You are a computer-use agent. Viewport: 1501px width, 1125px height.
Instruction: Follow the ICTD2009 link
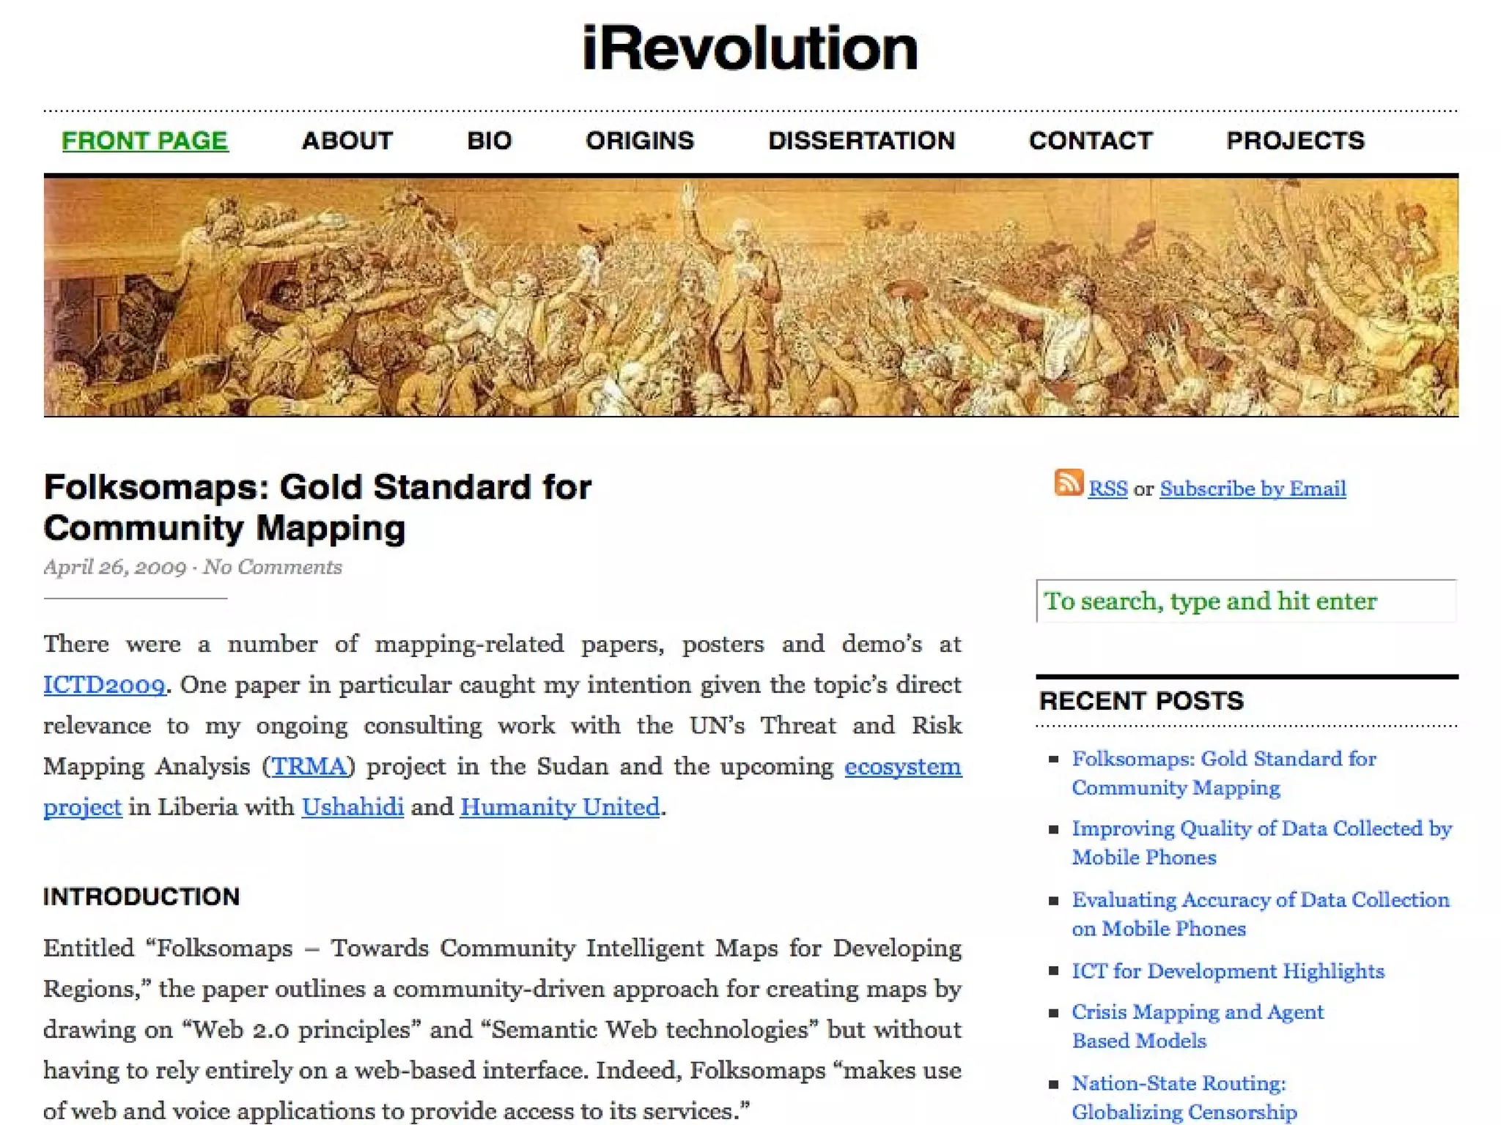tap(104, 685)
